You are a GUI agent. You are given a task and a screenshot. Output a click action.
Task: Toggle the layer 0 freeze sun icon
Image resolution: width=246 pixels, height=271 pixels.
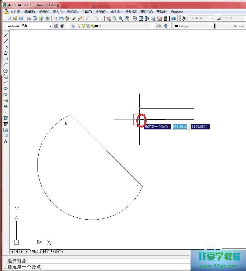(83, 26)
